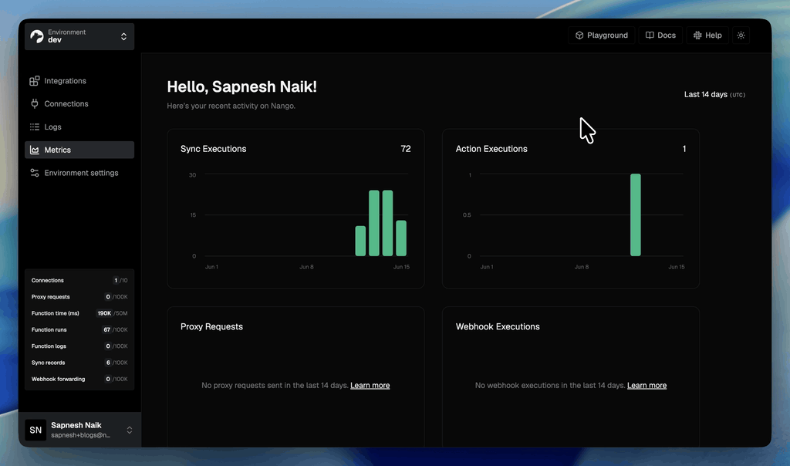Open the Playground button
This screenshot has width=790, height=466.
tap(602, 35)
